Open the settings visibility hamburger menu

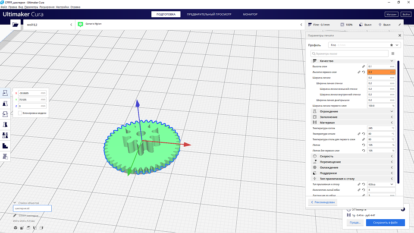(392, 54)
